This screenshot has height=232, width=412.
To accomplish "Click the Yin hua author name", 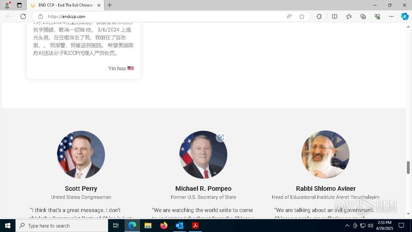I will point(117,68).
